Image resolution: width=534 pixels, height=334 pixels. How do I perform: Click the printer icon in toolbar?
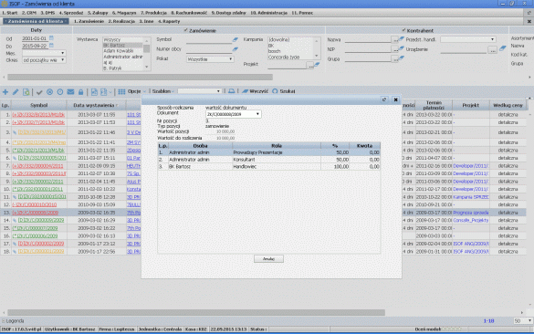coord(232,91)
